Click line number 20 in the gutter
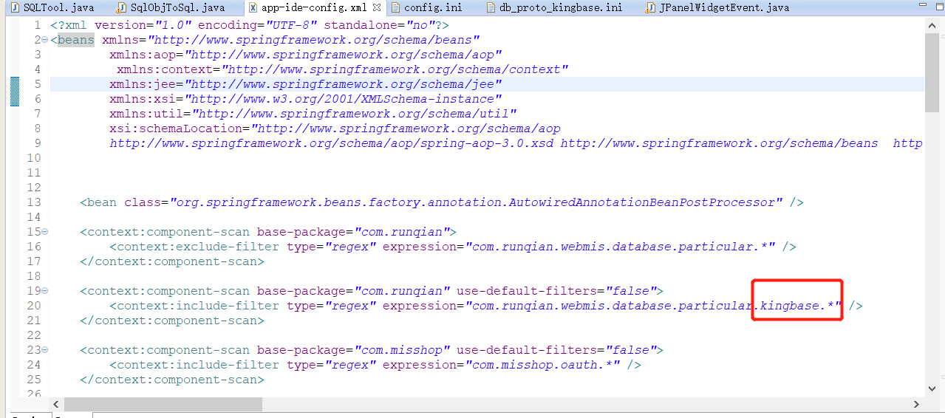Viewport: 945px width, 418px height. [x=34, y=306]
